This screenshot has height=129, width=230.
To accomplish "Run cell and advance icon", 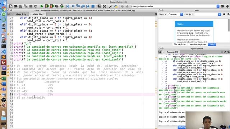I will [52, 6].
